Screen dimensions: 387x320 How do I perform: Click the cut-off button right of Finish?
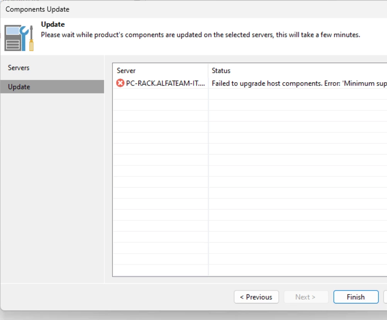(x=385, y=297)
